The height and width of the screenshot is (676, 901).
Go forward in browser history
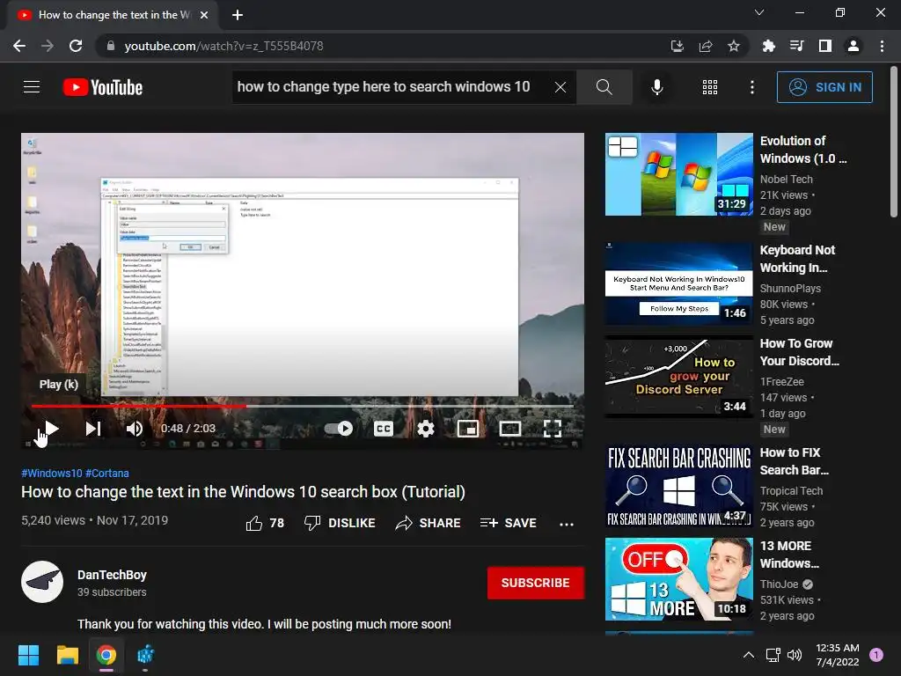[48, 46]
